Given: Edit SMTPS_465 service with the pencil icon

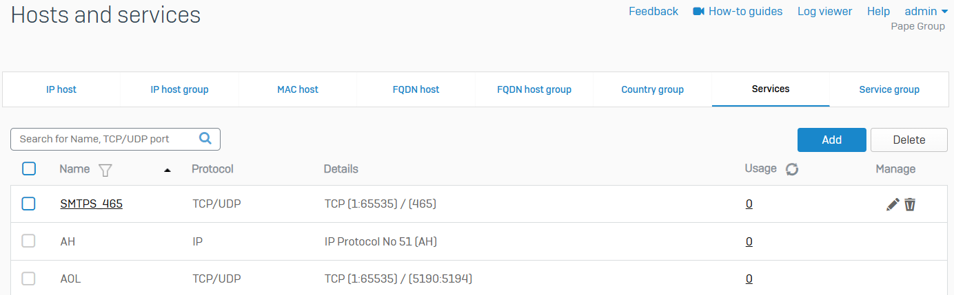Looking at the screenshot, I should [x=893, y=204].
